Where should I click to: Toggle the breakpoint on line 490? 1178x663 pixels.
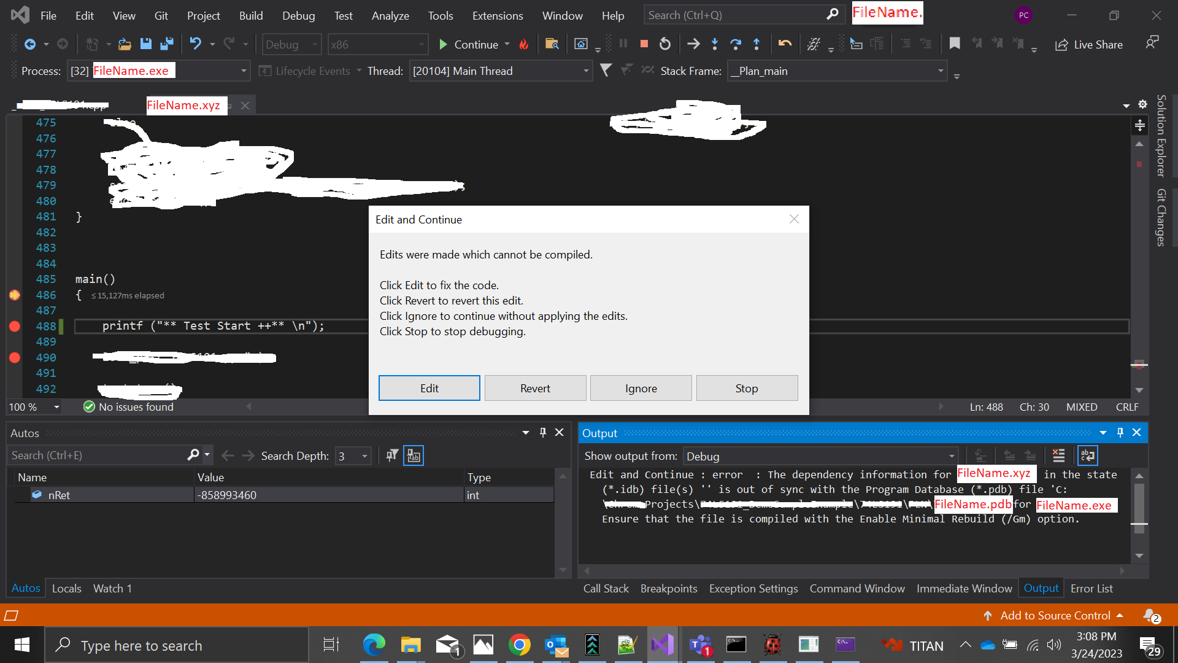[15, 357]
